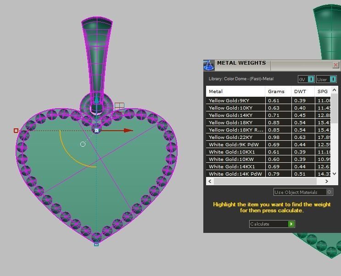Click the metal list scroll up arrow

pos(335,90)
